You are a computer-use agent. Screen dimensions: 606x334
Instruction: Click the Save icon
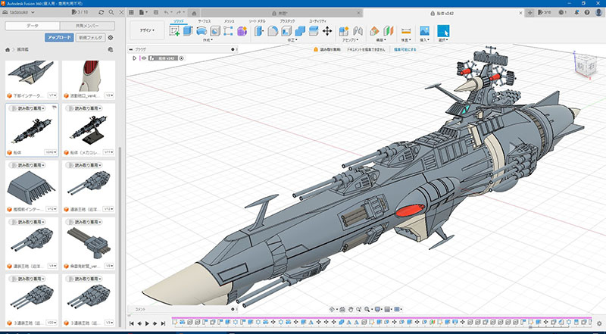tap(155, 12)
